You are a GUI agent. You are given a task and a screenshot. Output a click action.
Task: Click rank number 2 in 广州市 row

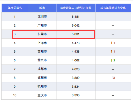[x=15, y=25]
